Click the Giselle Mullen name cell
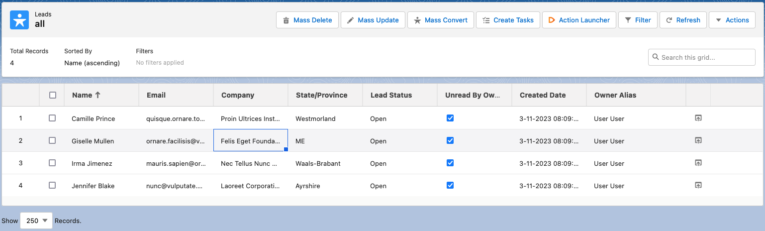This screenshot has width=765, height=231. (101, 141)
